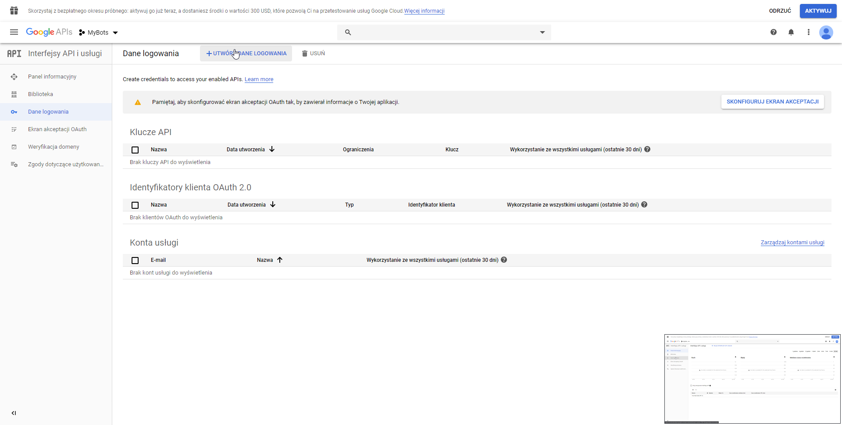Open the Zarządzaj kontami usługi link
The width and height of the screenshot is (842, 425).
click(x=792, y=243)
